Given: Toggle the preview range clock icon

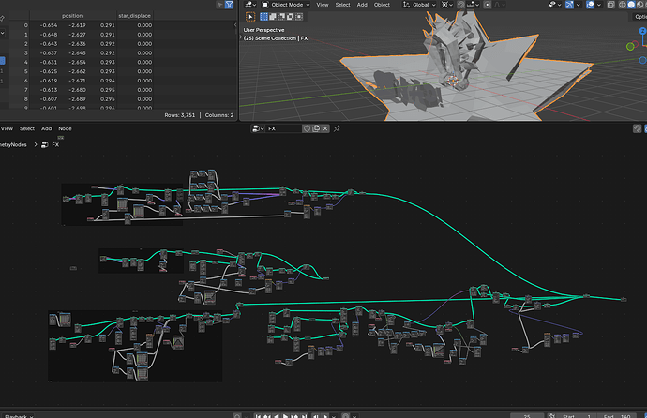Looking at the screenshot, I should click(x=550, y=416).
